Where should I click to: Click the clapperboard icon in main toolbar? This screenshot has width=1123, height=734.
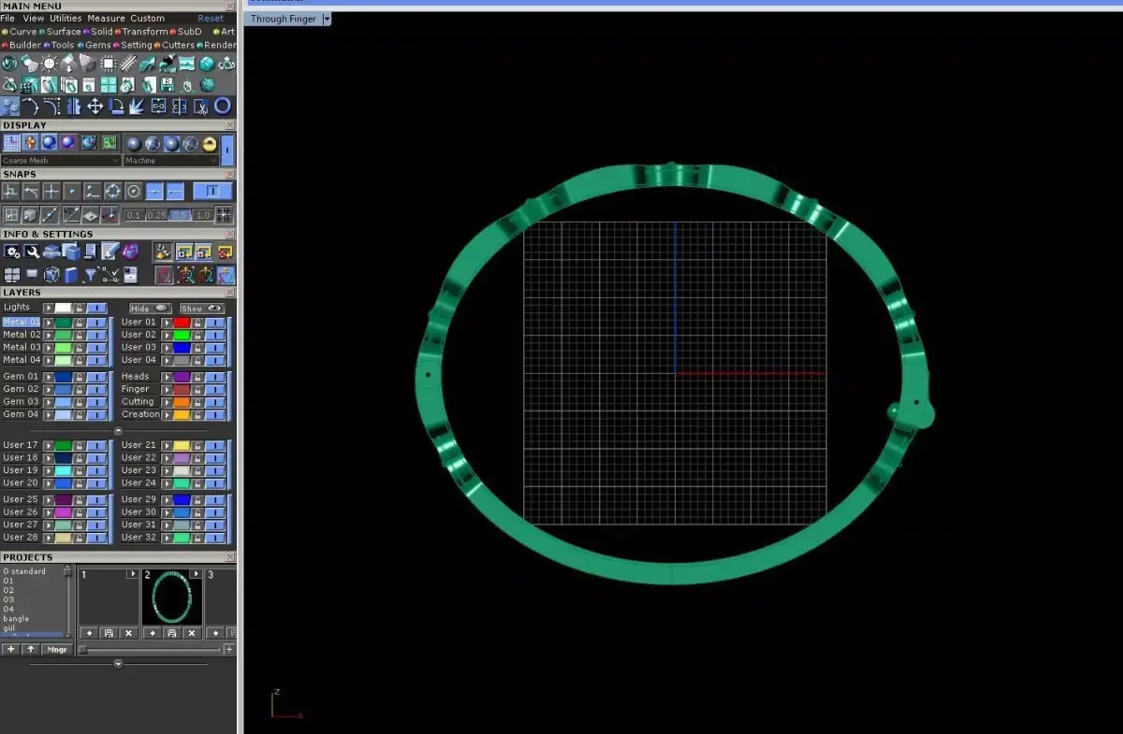[x=27, y=84]
